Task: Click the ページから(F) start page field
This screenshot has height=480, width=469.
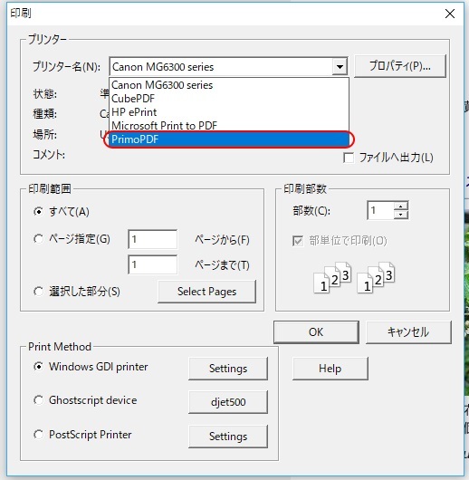Action: click(x=152, y=239)
